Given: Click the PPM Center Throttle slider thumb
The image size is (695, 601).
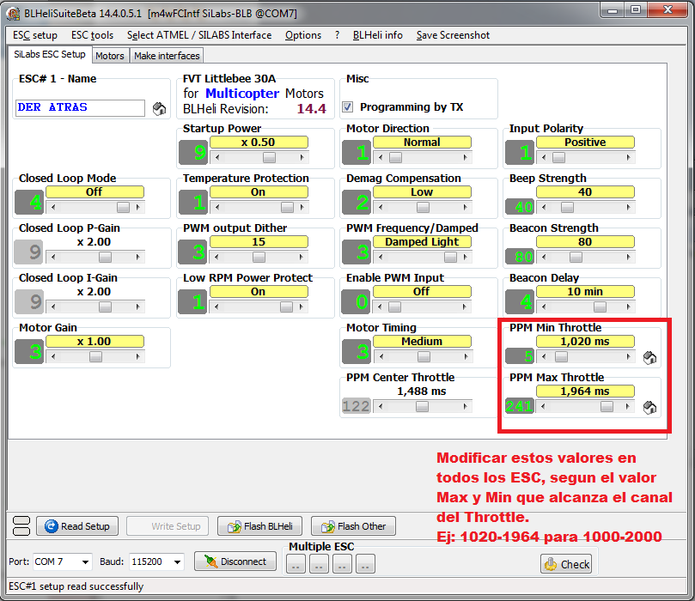Looking at the screenshot, I should (x=422, y=407).
